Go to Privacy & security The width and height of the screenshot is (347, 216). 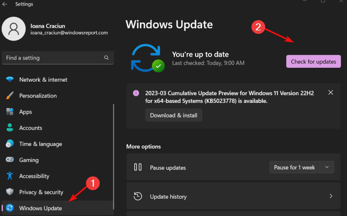coord(57,192)
